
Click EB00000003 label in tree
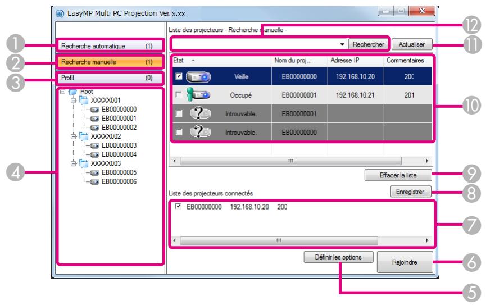119,145
